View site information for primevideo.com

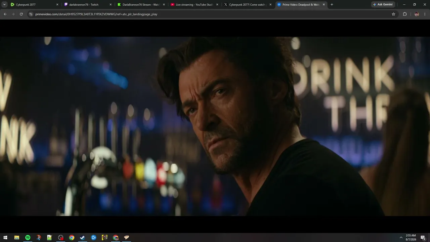point(31,14)
